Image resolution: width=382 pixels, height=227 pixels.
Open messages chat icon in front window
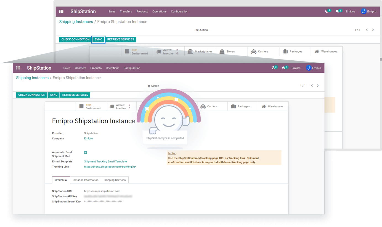[x=284, y=68]
